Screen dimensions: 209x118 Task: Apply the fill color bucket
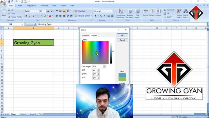click(x=45, y=16)
